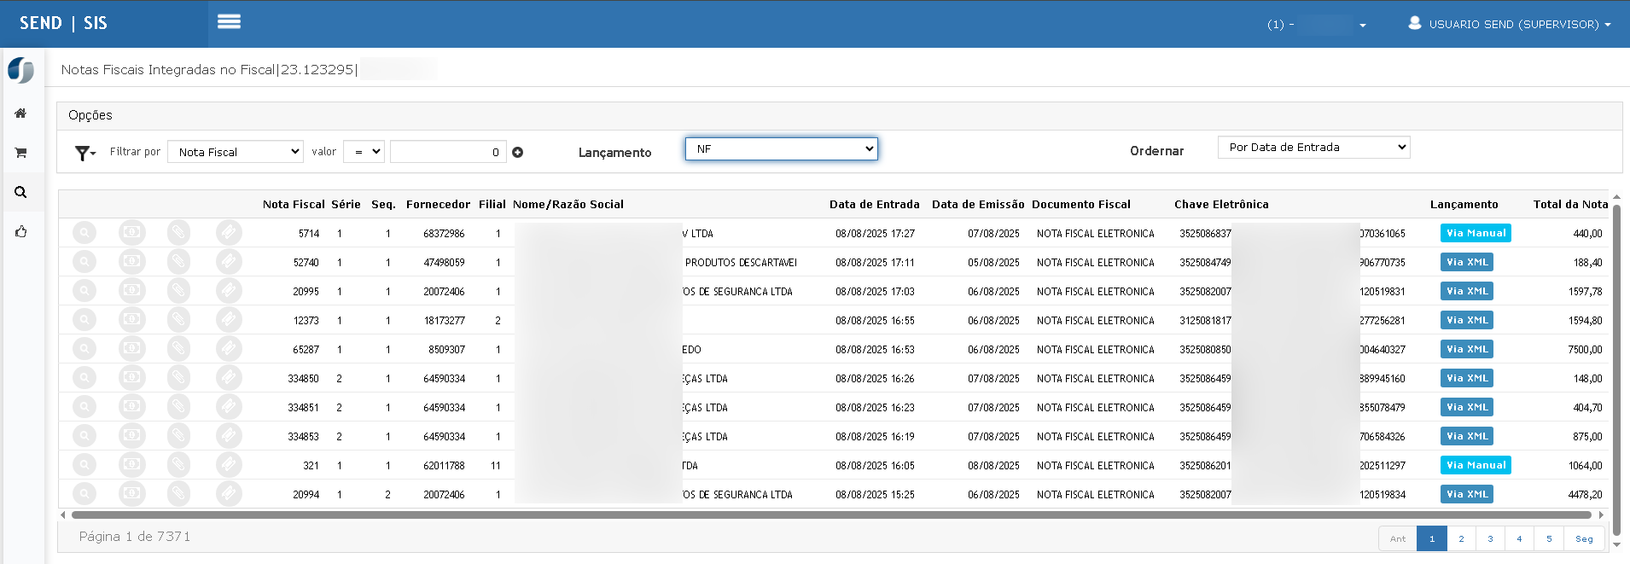Open attachment paperclip for nota 20995

(178, 291)
